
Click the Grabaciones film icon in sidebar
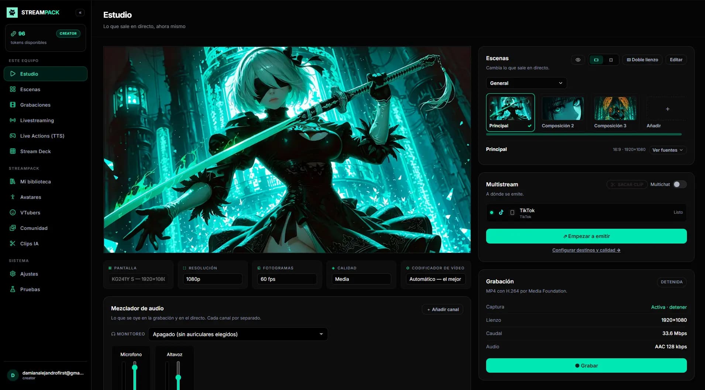13,105
